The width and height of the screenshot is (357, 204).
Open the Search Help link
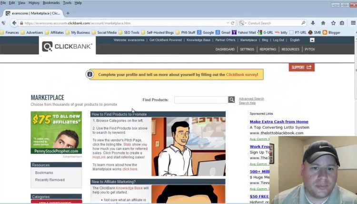tap(247, 103)
